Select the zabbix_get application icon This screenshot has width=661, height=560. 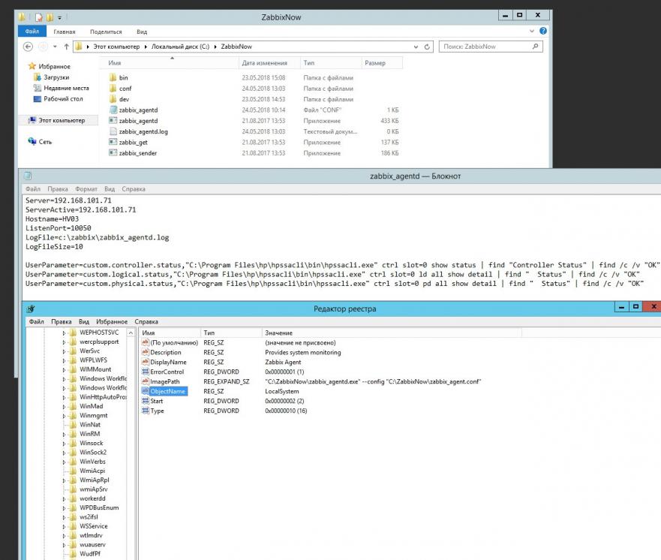click(113, 142)
